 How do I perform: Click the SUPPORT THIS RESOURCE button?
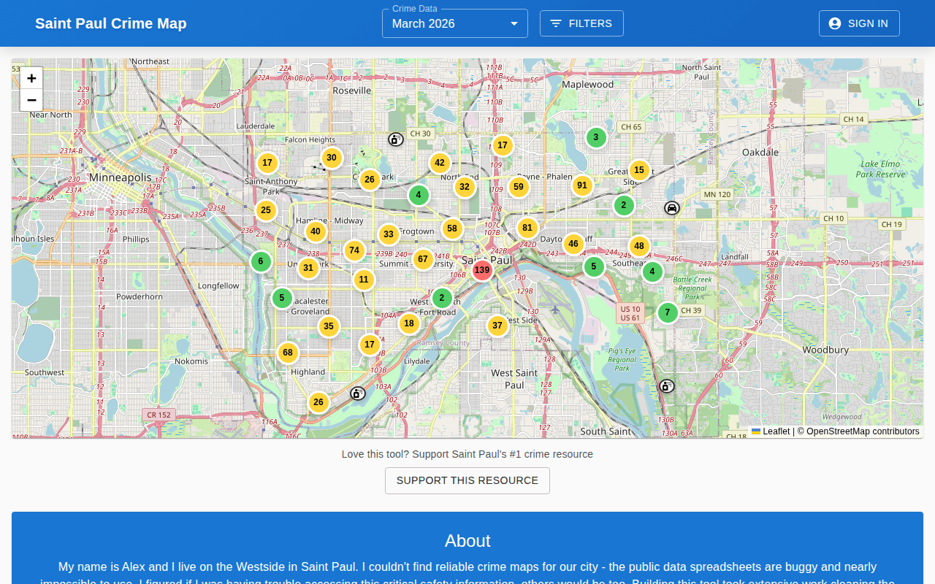[x=467, y=480]
